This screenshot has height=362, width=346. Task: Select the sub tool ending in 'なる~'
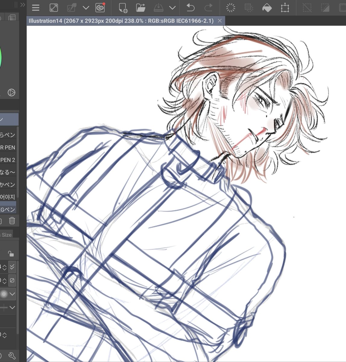(8, 172)
